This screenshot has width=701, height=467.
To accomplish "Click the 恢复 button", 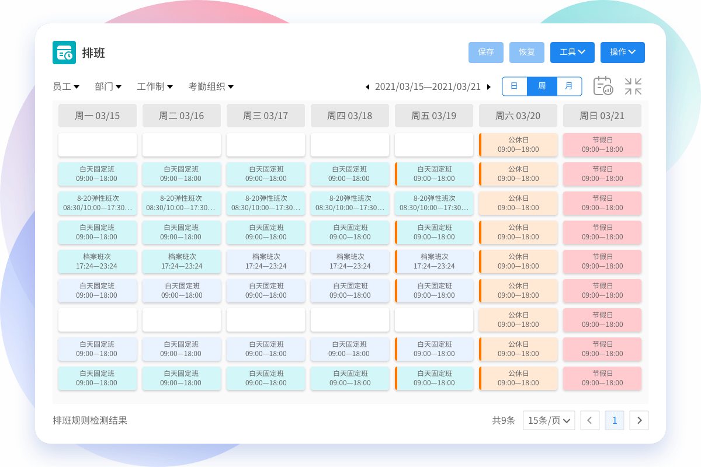I will 527,53.
